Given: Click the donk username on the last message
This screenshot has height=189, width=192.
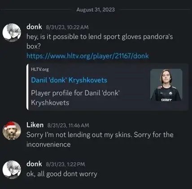Looking at the screenshot, I should tap(34, 164).
